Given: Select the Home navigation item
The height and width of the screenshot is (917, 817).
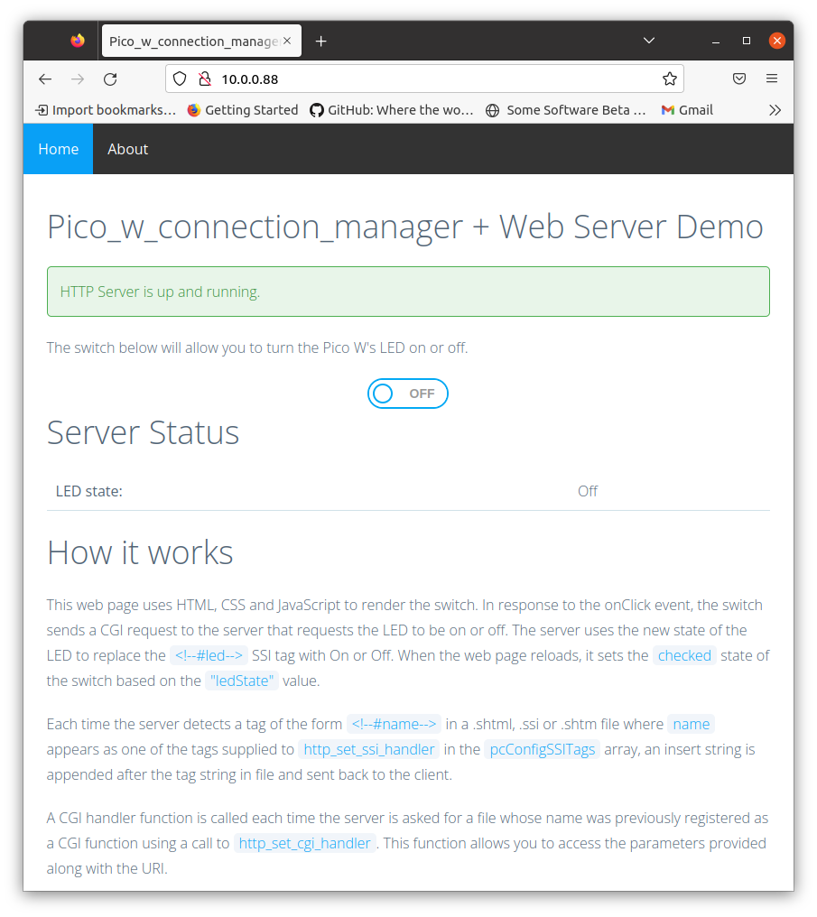Looking at the screenshot, I should [x=58, y=148].
